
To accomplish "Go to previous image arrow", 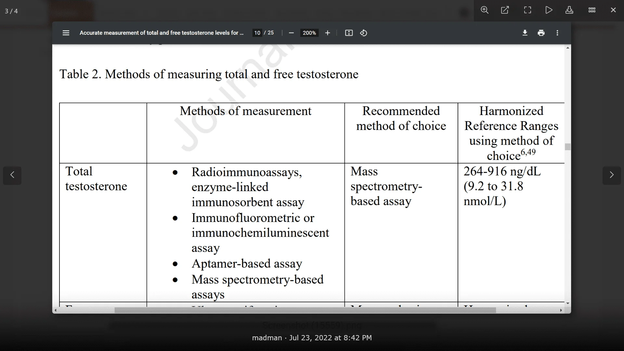I will pyautogui.click(x=12, y=175).
